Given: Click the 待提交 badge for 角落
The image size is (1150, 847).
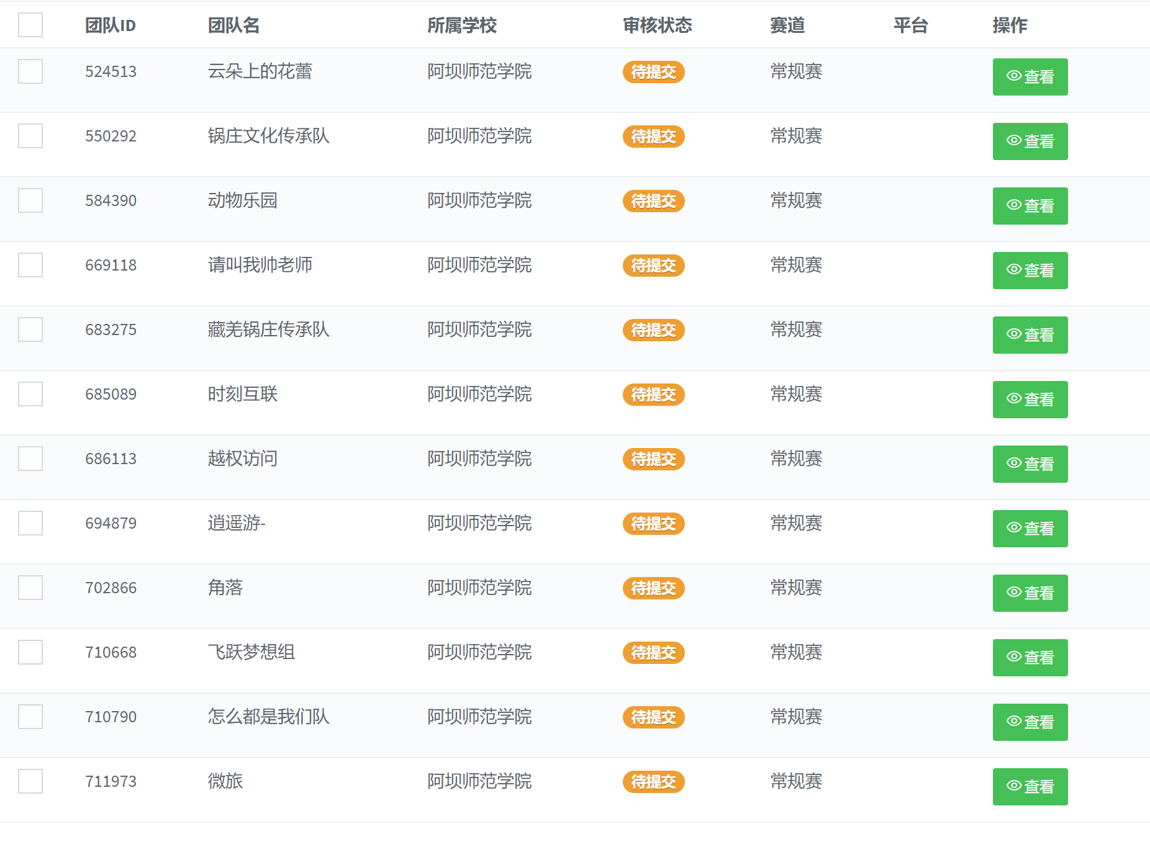Looking at the screenshot, I should point(653,588).
